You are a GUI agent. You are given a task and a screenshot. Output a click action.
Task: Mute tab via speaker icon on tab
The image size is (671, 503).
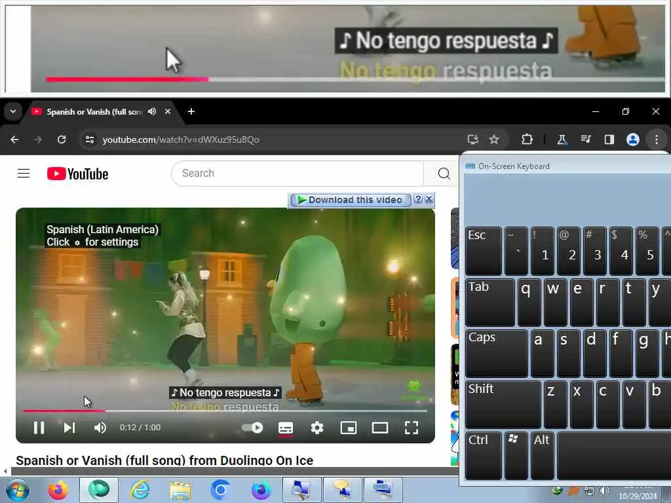click(x=152, y=111)
